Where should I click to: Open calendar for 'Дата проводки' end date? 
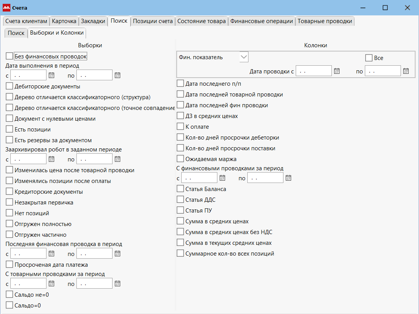click(406, 71)
